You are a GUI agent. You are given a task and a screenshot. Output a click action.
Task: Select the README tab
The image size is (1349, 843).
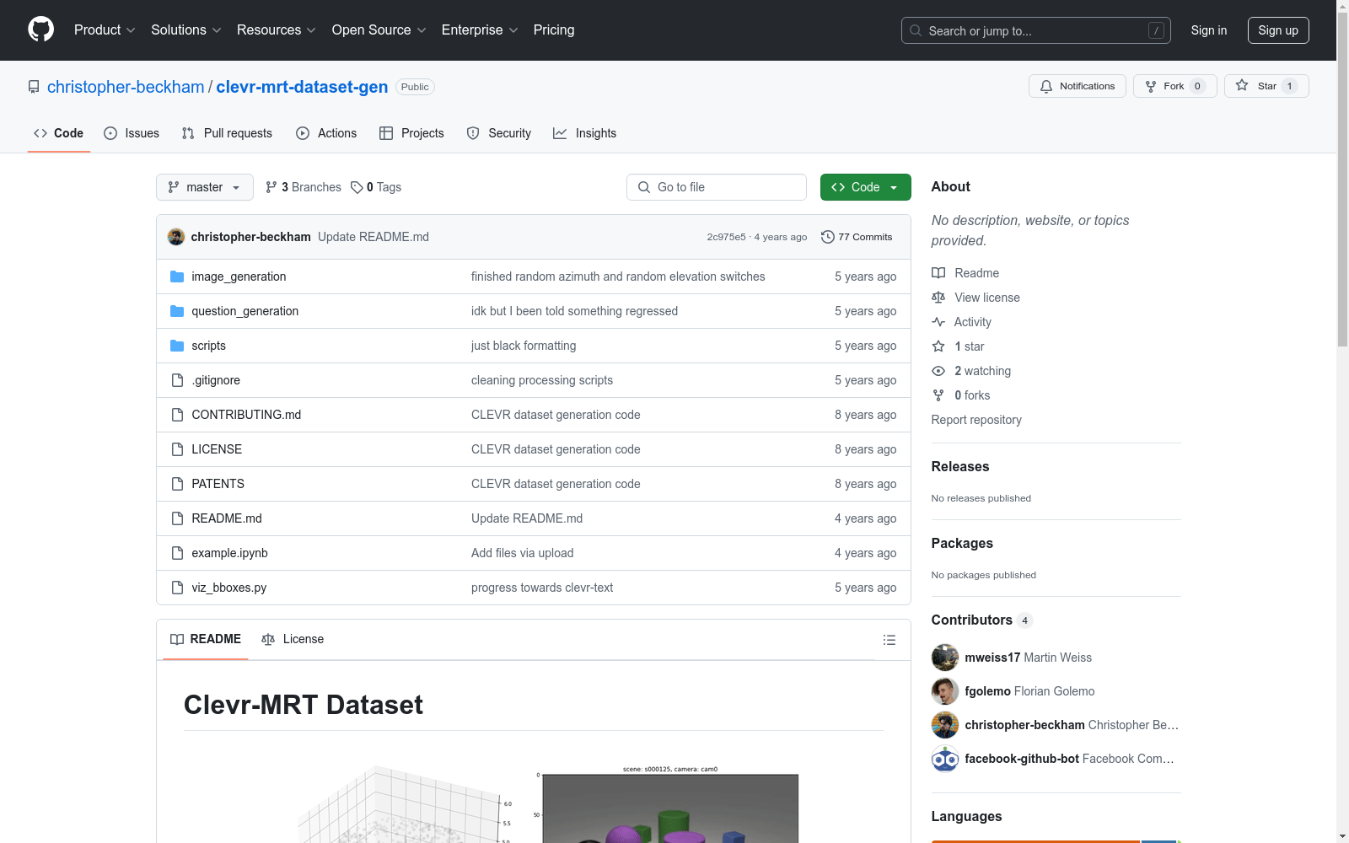tap(206, 639)
